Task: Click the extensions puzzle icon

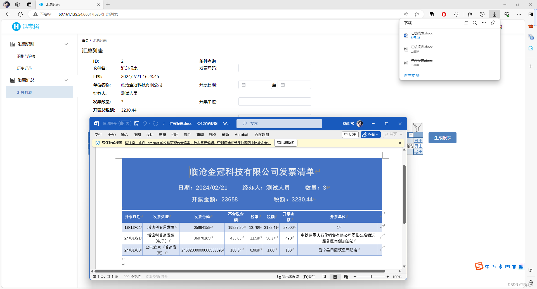Action: pos(456,14)
